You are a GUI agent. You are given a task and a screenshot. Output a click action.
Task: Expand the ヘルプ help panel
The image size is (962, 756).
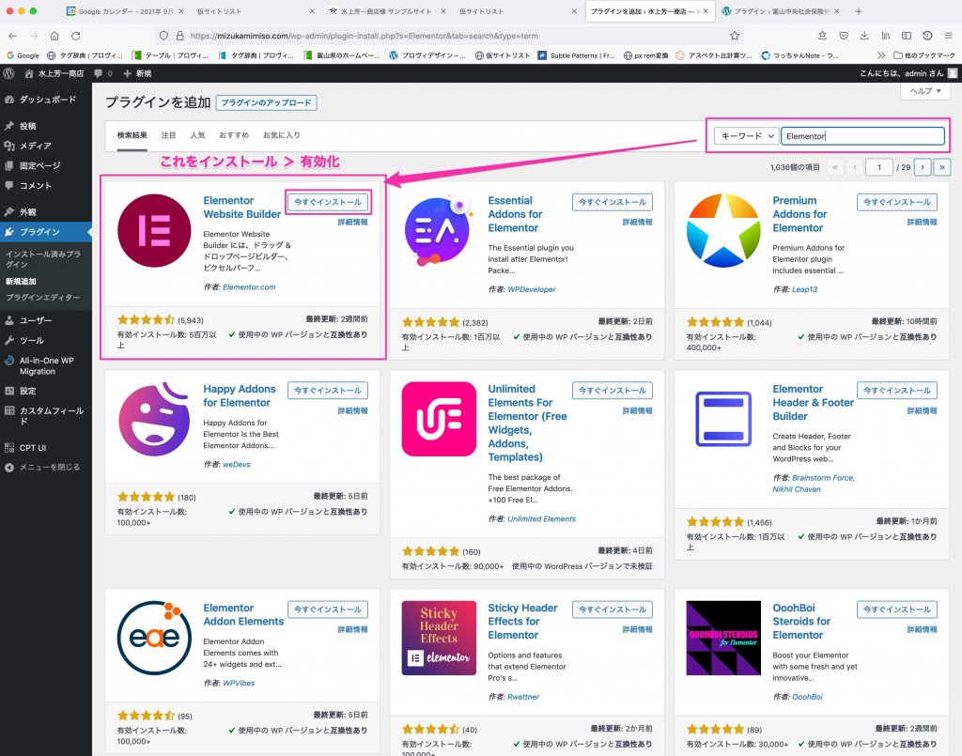[924, 91]
